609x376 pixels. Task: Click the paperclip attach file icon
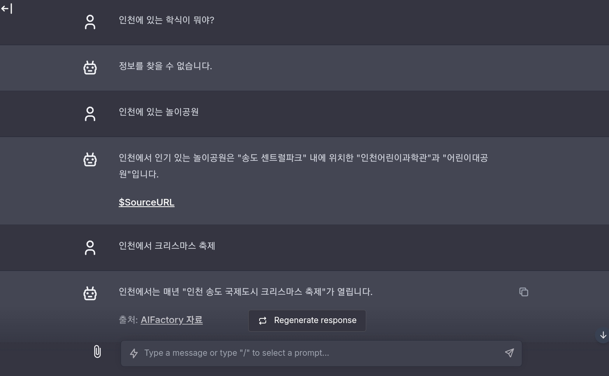(97, 351)
